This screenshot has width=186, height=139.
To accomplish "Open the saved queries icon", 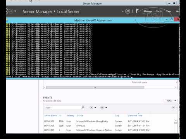I will pyautogui.click(x=102, y=107).
